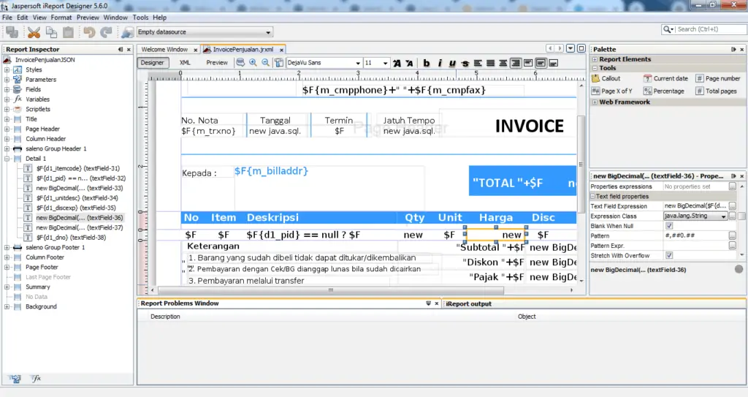
Task: Switch to Preview view in editor toolbar
Action: [x=216, y=63]
